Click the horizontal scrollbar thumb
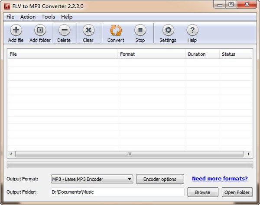 pyautogui.click(x=129, y=154)
